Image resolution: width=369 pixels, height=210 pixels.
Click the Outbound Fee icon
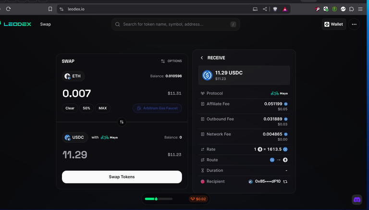point(202,119)
